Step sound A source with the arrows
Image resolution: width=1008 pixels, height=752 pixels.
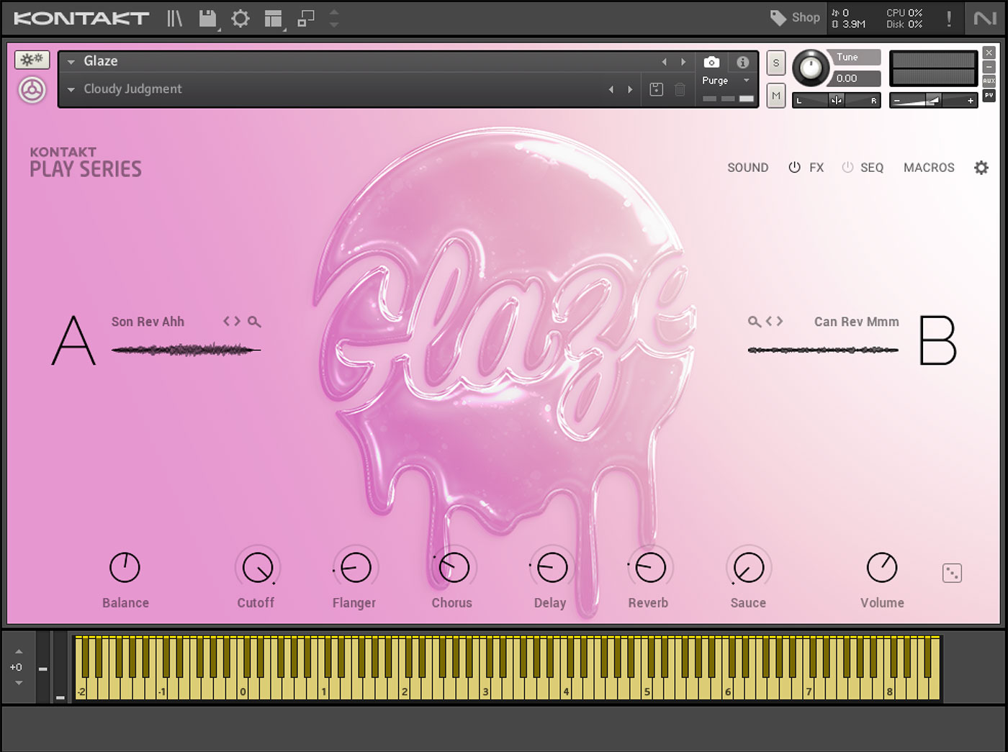tap(232, 321)
